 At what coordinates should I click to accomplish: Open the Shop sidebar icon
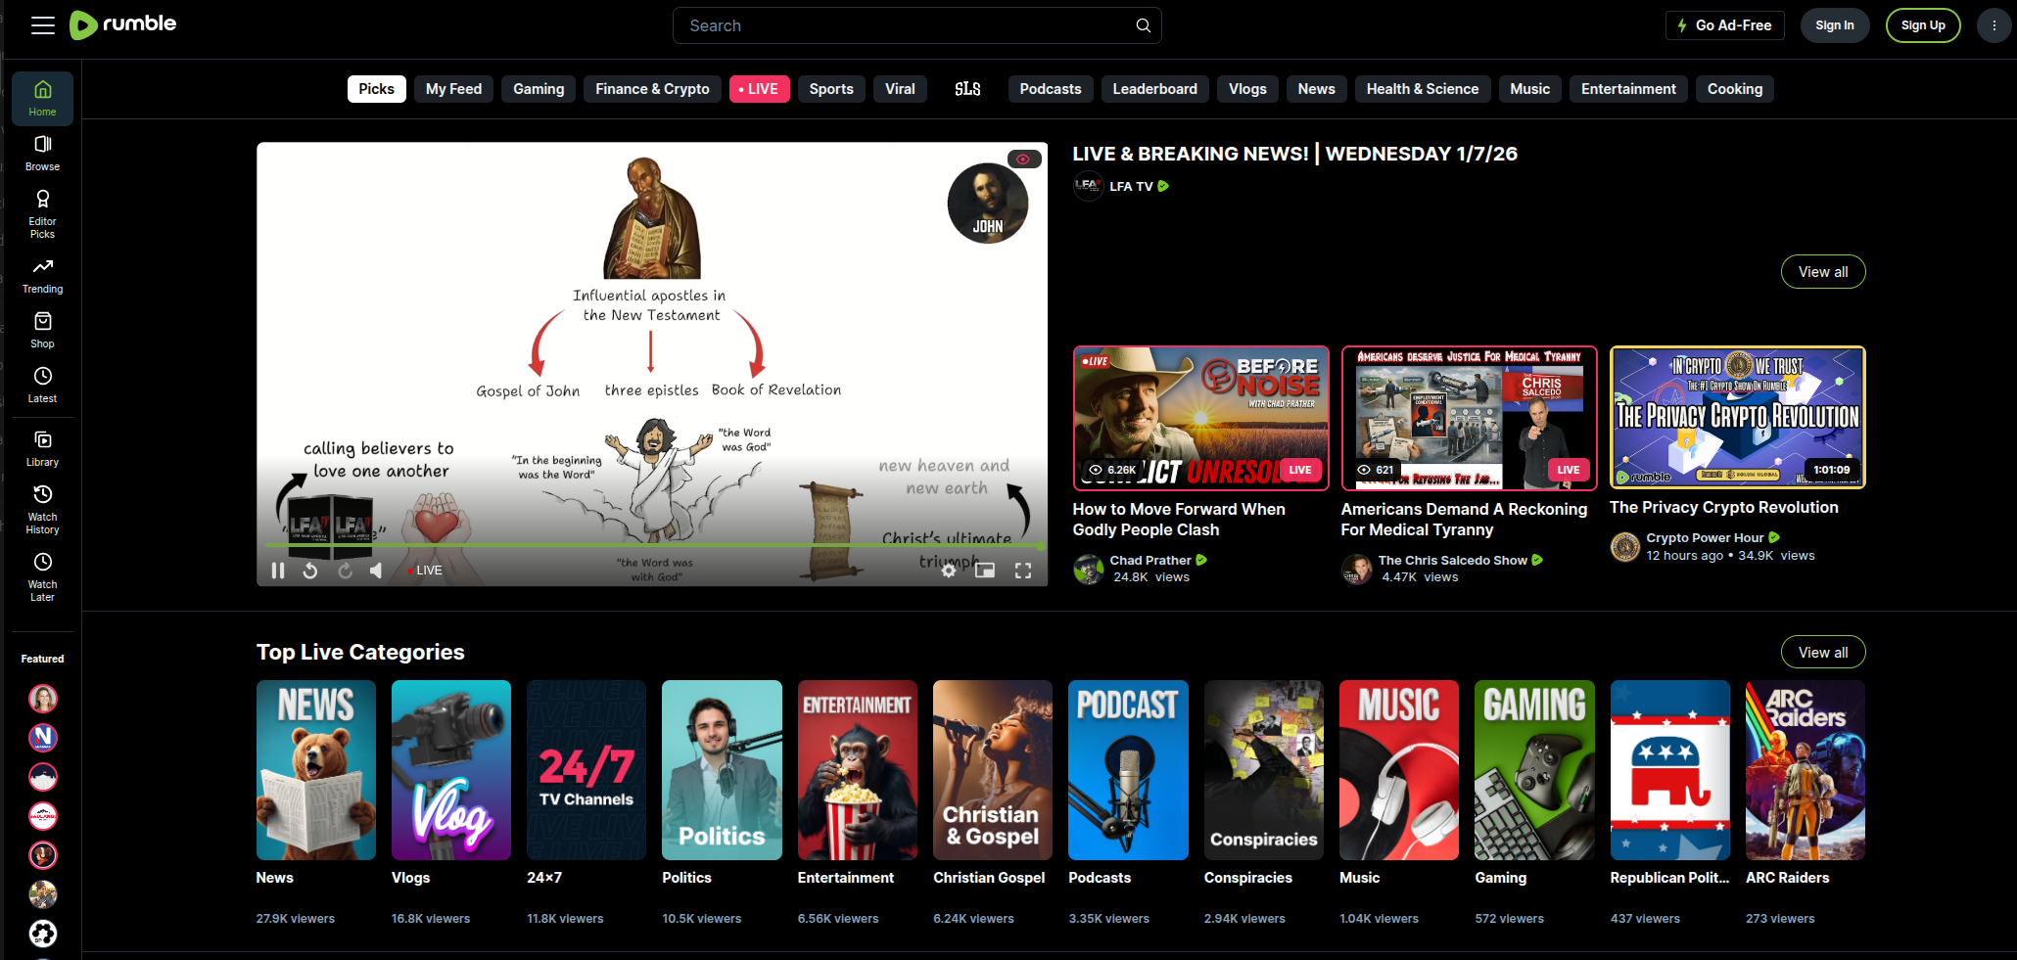(42, 330)
